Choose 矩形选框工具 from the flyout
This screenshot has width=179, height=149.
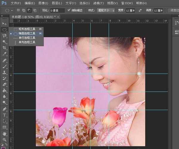pyautogui.click(x=26, y=29)
